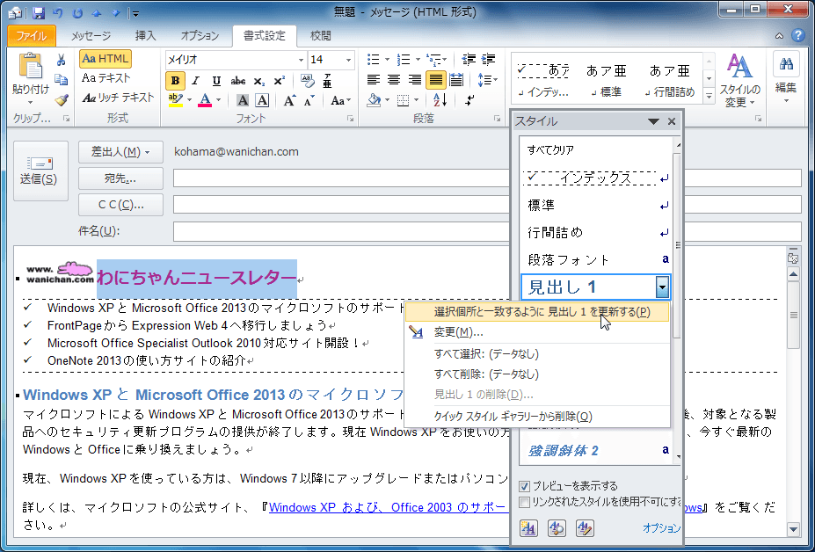Select the テキスト plain text format

[x=106, y=78]
